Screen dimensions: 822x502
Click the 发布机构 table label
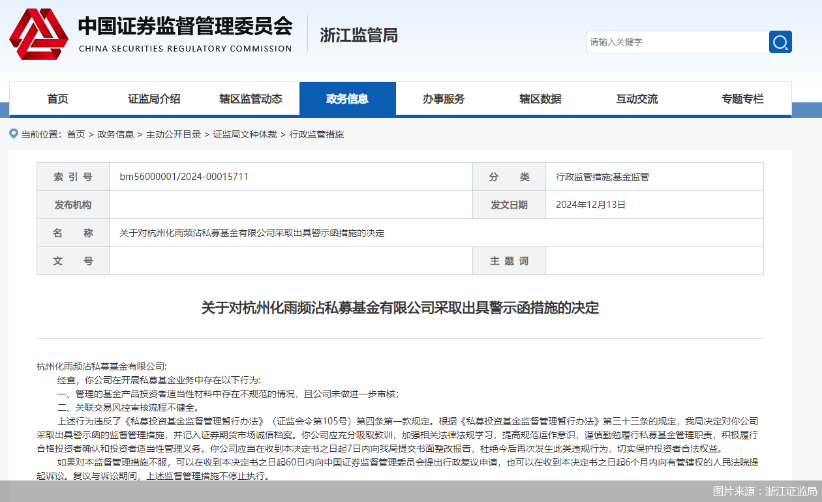pyautogui.click(x=73, y=205)
